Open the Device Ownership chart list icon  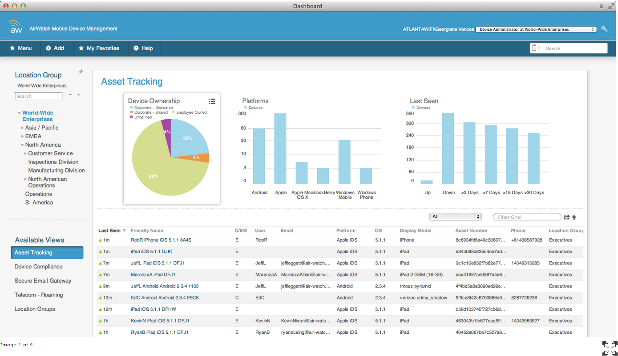[212, 101]
